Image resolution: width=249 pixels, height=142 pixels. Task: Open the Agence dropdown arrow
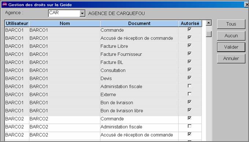click(82, 13)
